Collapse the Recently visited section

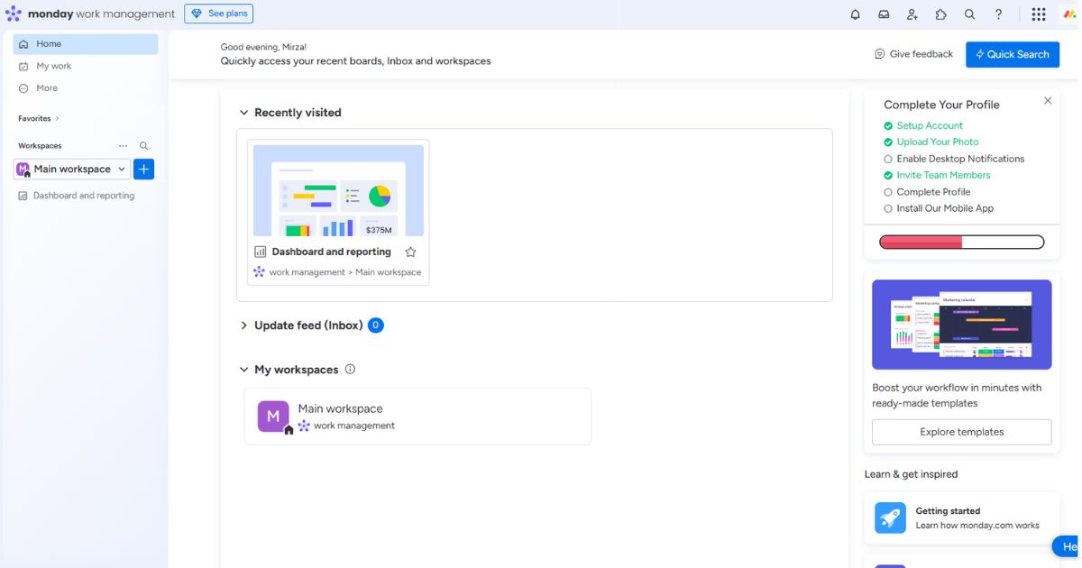[x=243, y=113]
